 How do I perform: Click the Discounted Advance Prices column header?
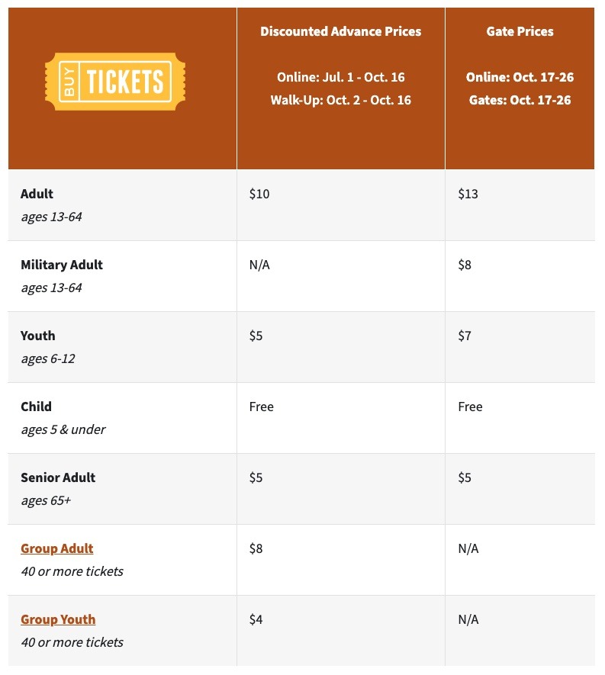point(340,31)
